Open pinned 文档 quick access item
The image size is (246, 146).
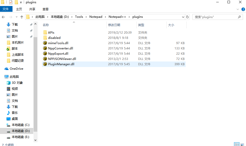(x=12, y=31)
